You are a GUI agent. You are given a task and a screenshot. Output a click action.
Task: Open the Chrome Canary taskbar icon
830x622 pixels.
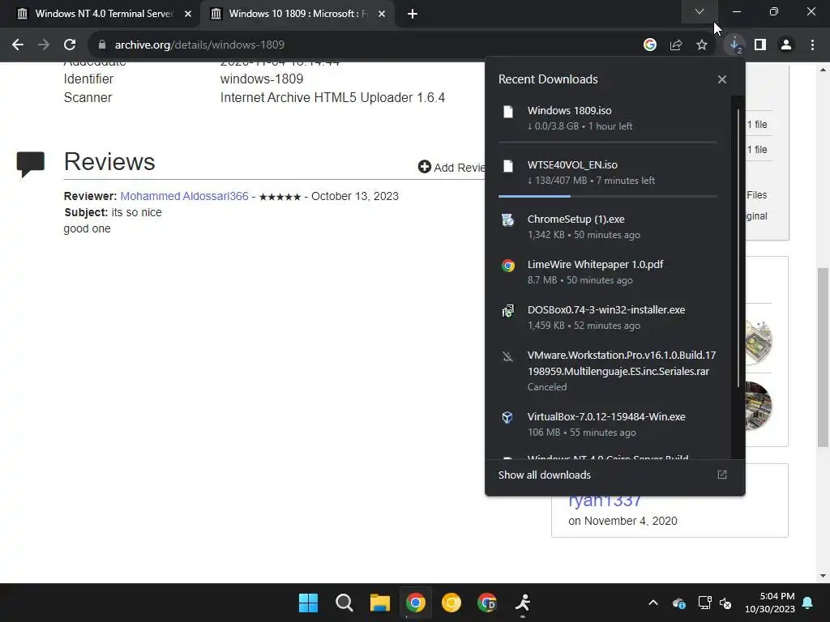(451, 603)
